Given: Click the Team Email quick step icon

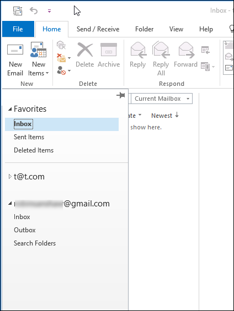Looking at the screenshot, I should [x=228, y=57].
